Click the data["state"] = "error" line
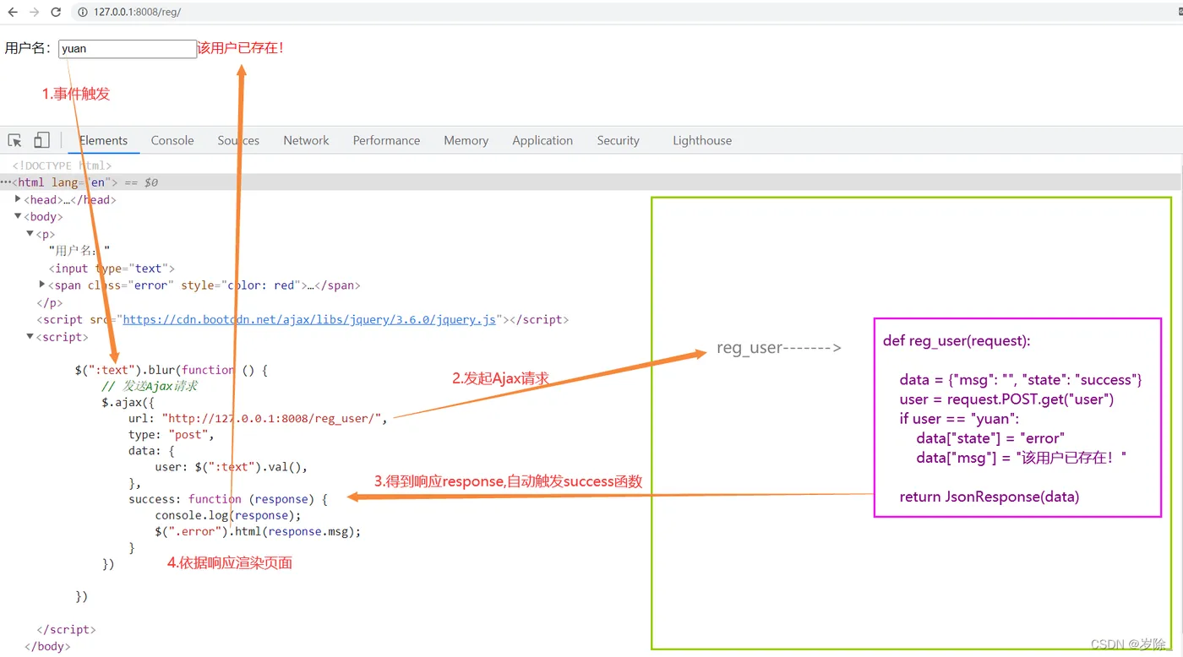 [990, 438]
